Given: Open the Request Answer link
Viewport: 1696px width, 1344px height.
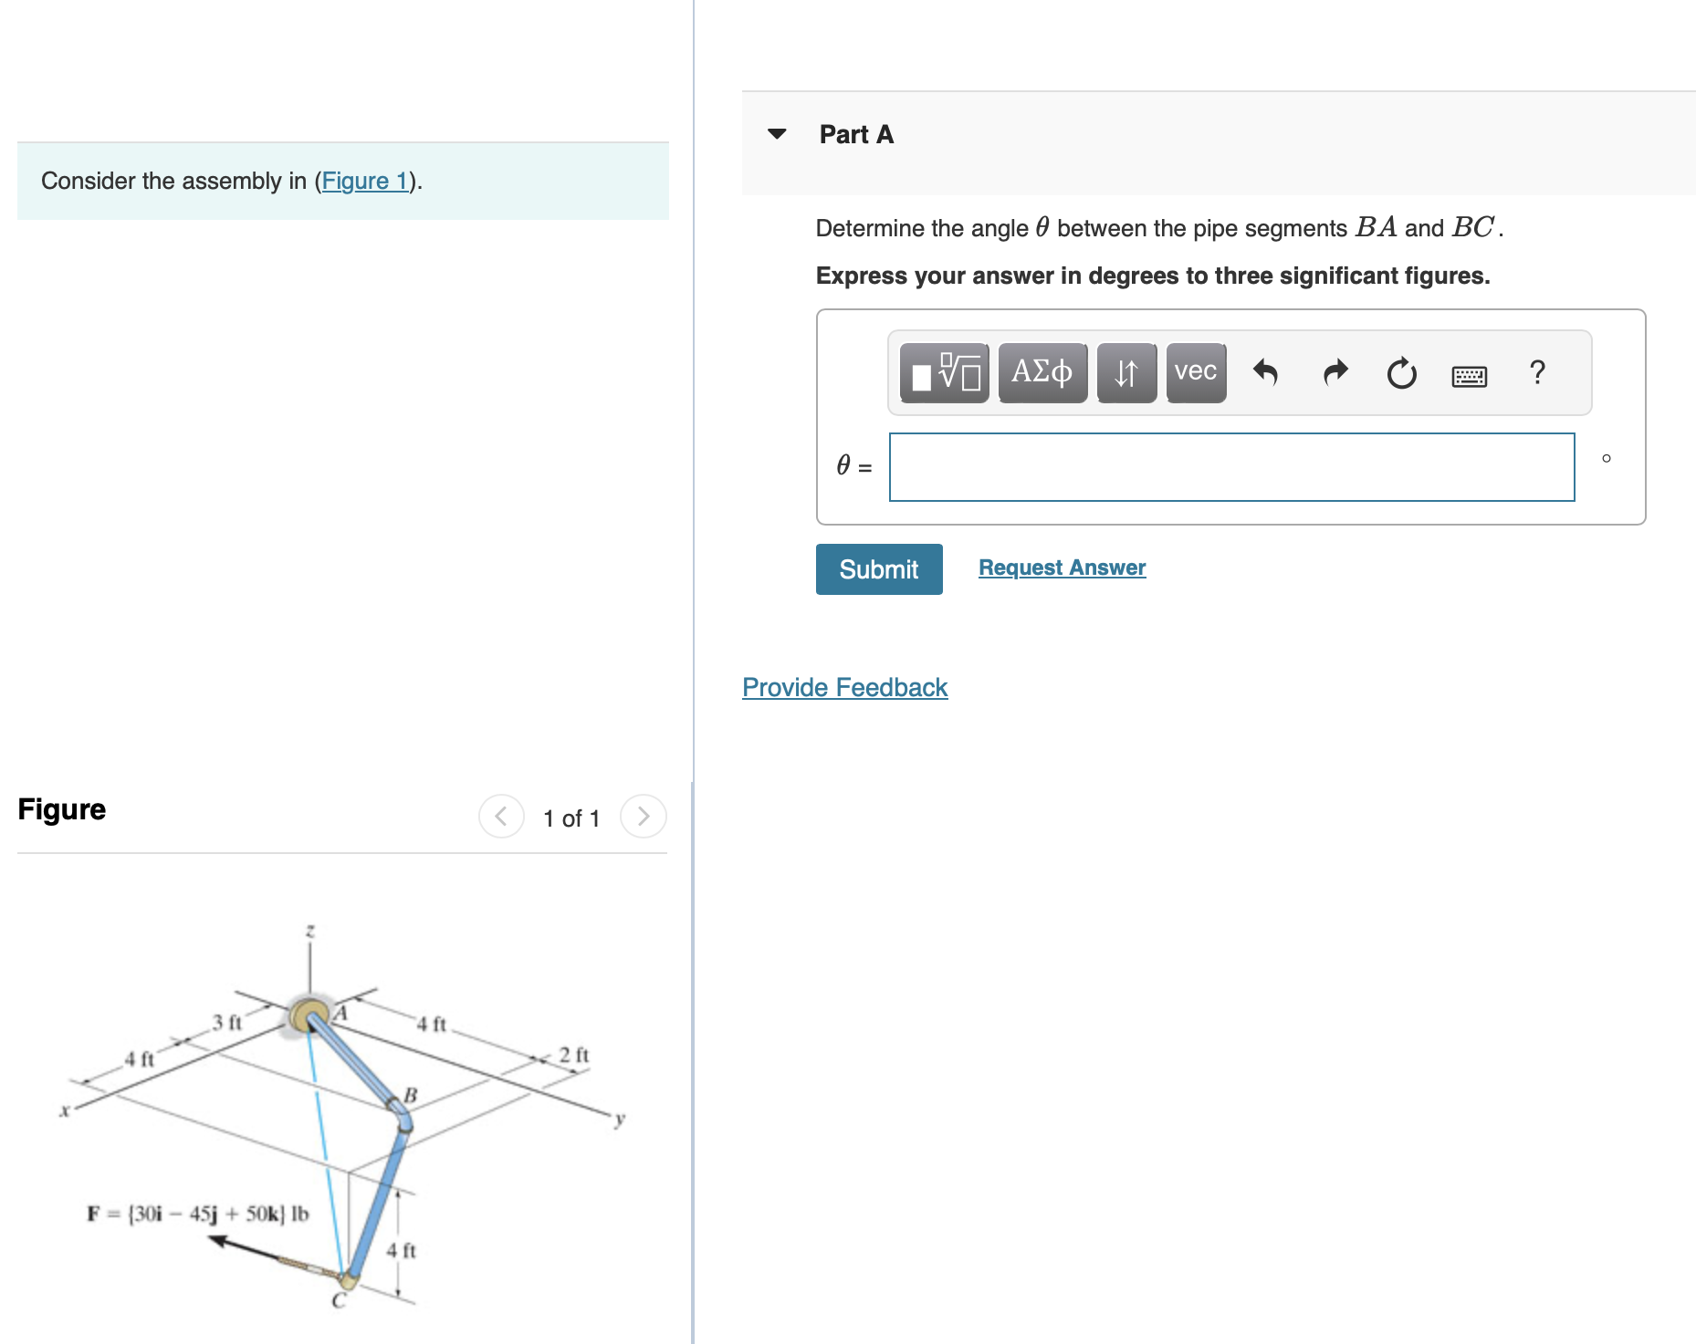Looking at the screenshot, I should pos(1061,567).
